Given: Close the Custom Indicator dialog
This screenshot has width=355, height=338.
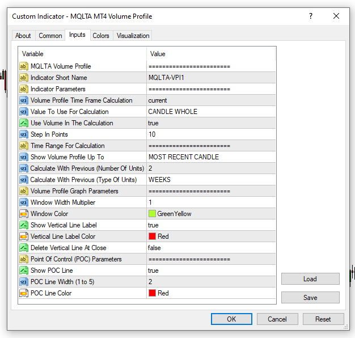Looking at the screenshot, I should pyautogui.click(x=336, y=16).
